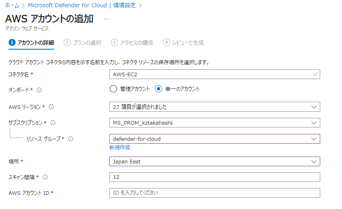This screenshot has width=342, height=209.
Task: Click info icon beside リソース グループ
Action: (71, 139)
